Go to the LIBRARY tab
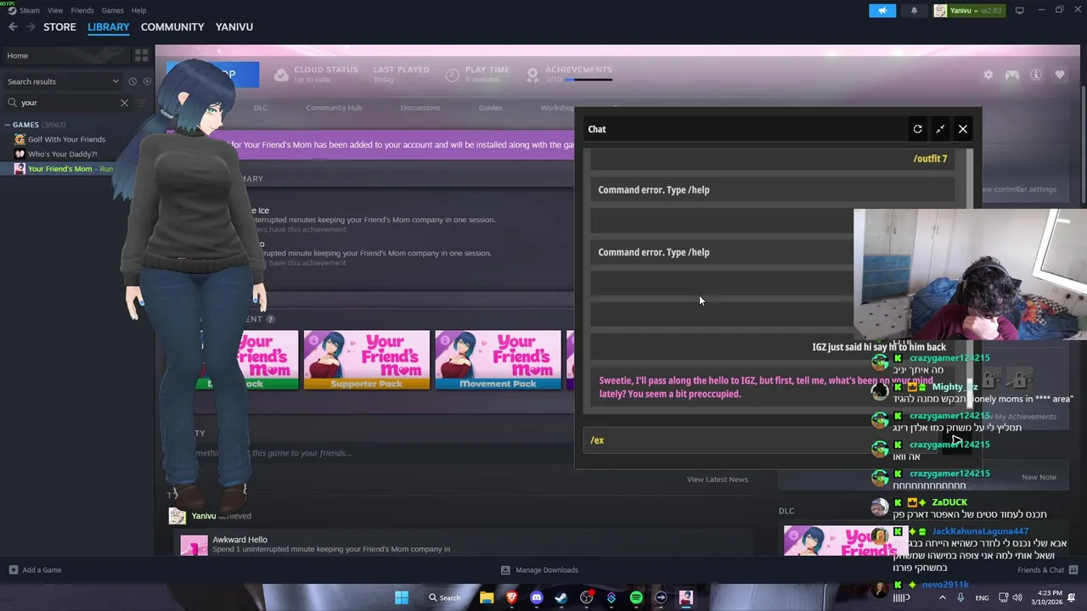The image size is (1087, 611). (109, 27)
